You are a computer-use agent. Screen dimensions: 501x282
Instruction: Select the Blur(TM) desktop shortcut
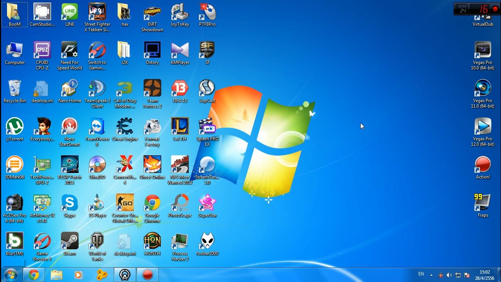click(15, 244)
